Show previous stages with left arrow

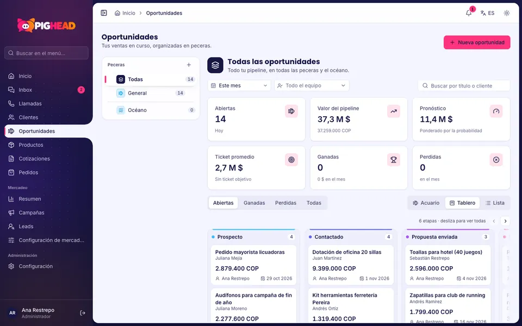[494, 221]
